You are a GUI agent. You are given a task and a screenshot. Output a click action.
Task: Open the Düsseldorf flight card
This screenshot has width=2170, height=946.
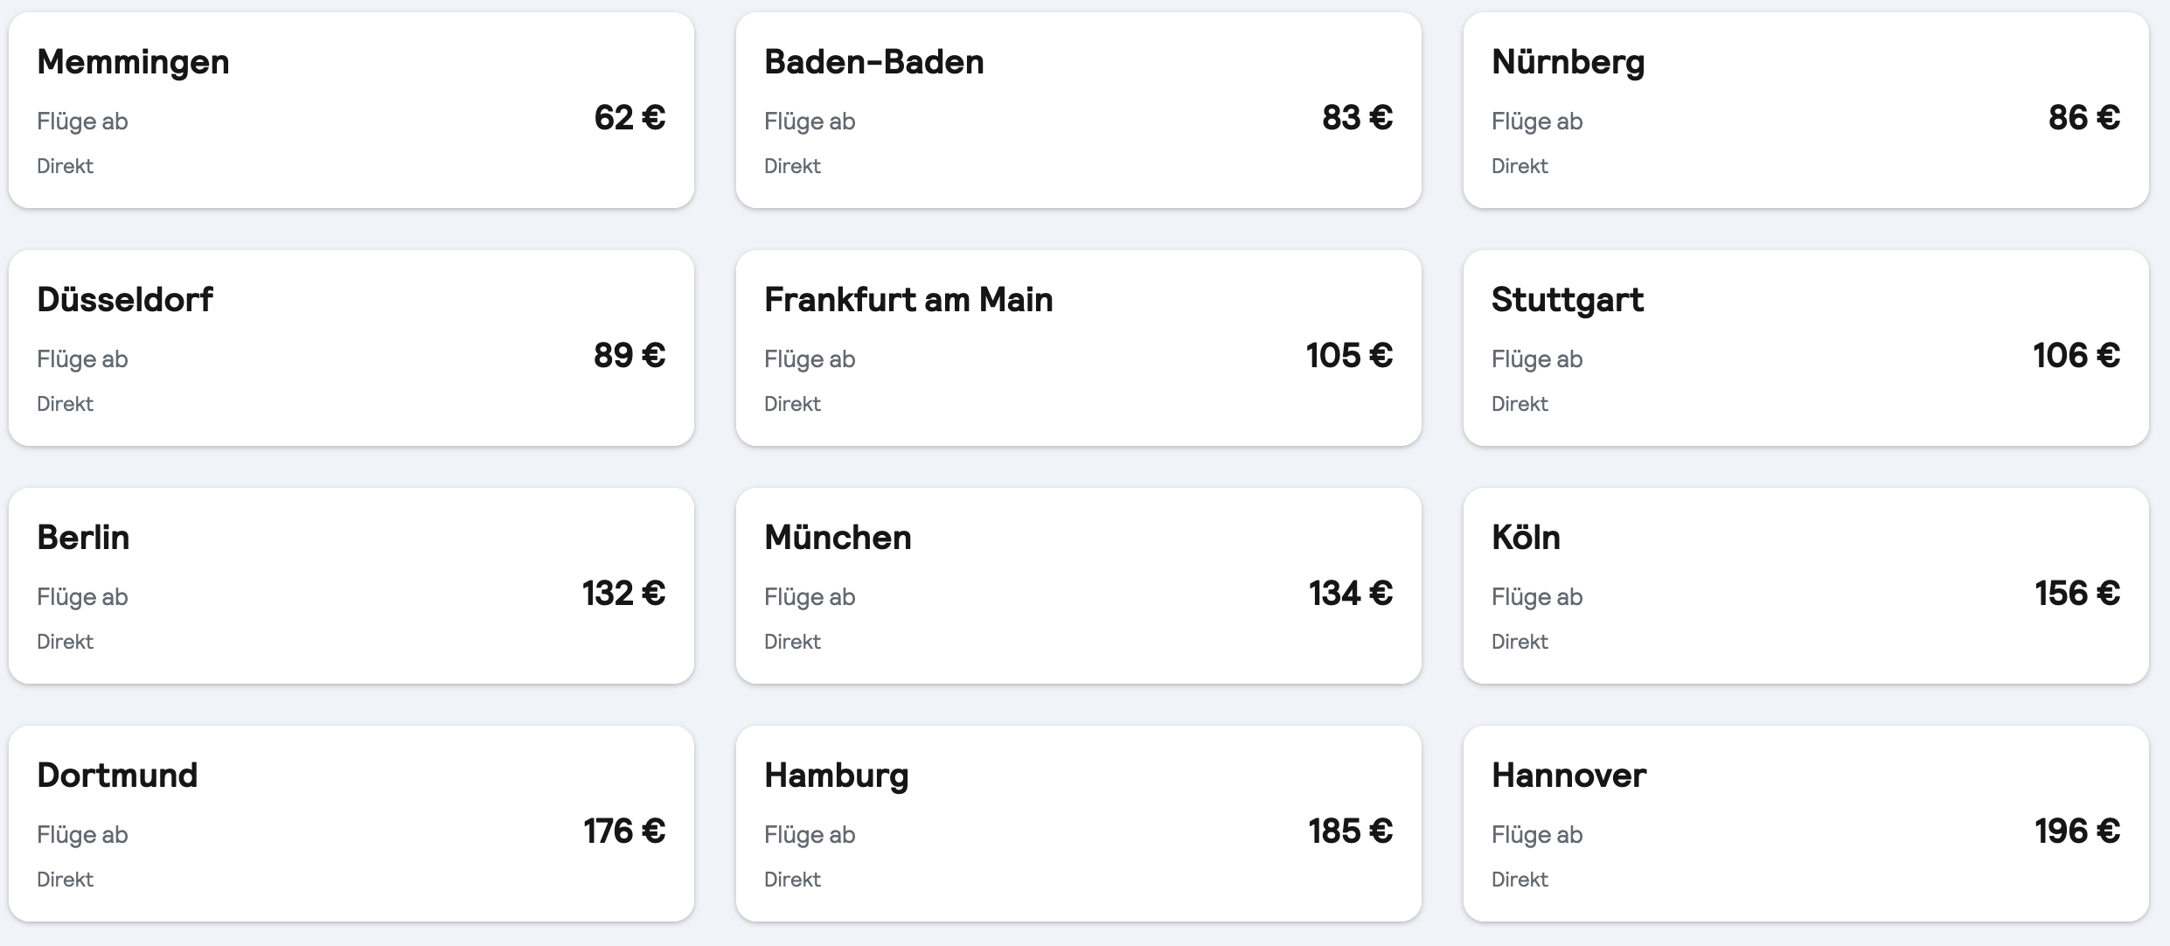pyautogui.click(x=351, y=348)
